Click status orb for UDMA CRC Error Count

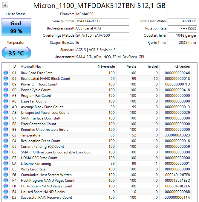[6, 158]
